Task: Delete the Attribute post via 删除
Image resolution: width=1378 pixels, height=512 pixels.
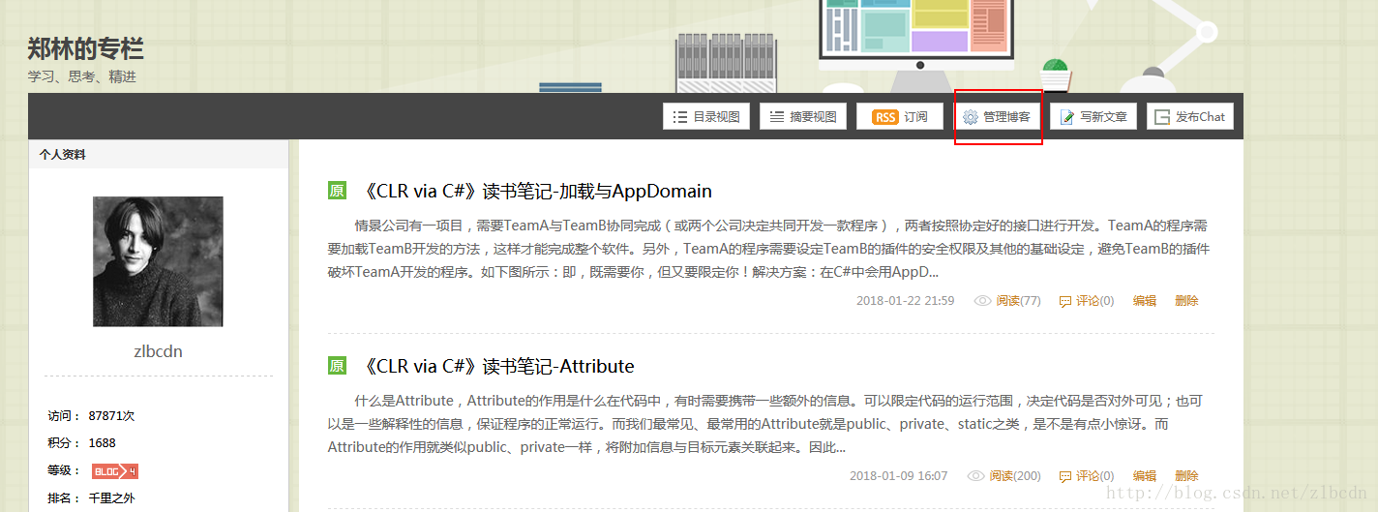Action: (1186, 476)
